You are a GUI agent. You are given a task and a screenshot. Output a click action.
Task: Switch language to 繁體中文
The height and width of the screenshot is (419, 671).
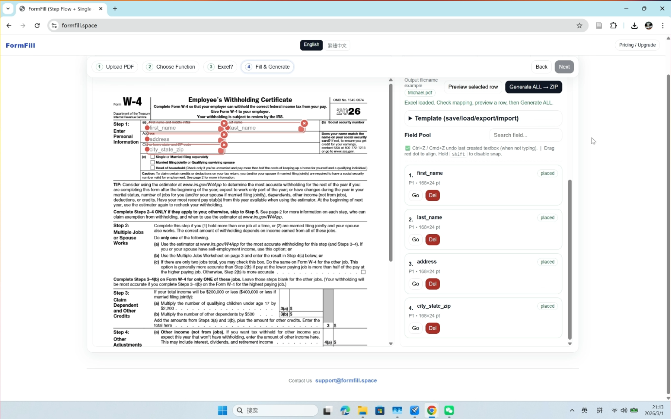point(337,45)
